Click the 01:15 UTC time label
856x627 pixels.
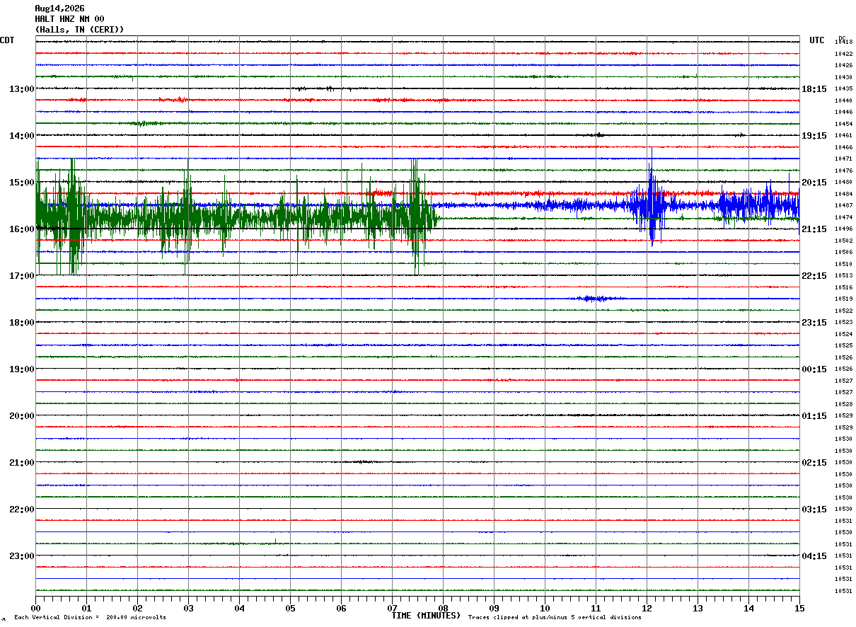coord(814,416)
